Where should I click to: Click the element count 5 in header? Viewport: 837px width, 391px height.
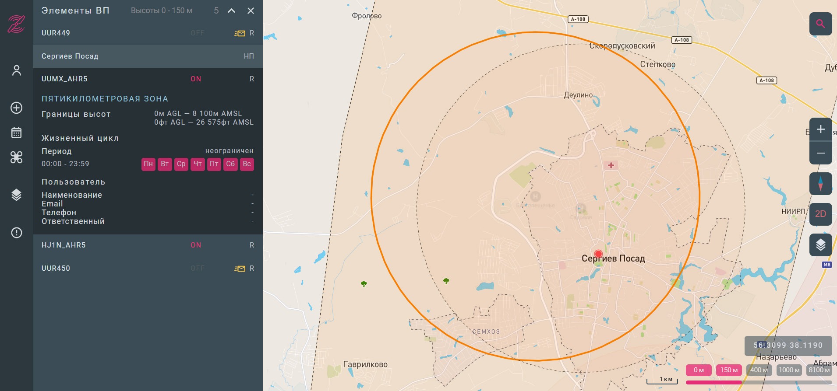pos(216,10)
